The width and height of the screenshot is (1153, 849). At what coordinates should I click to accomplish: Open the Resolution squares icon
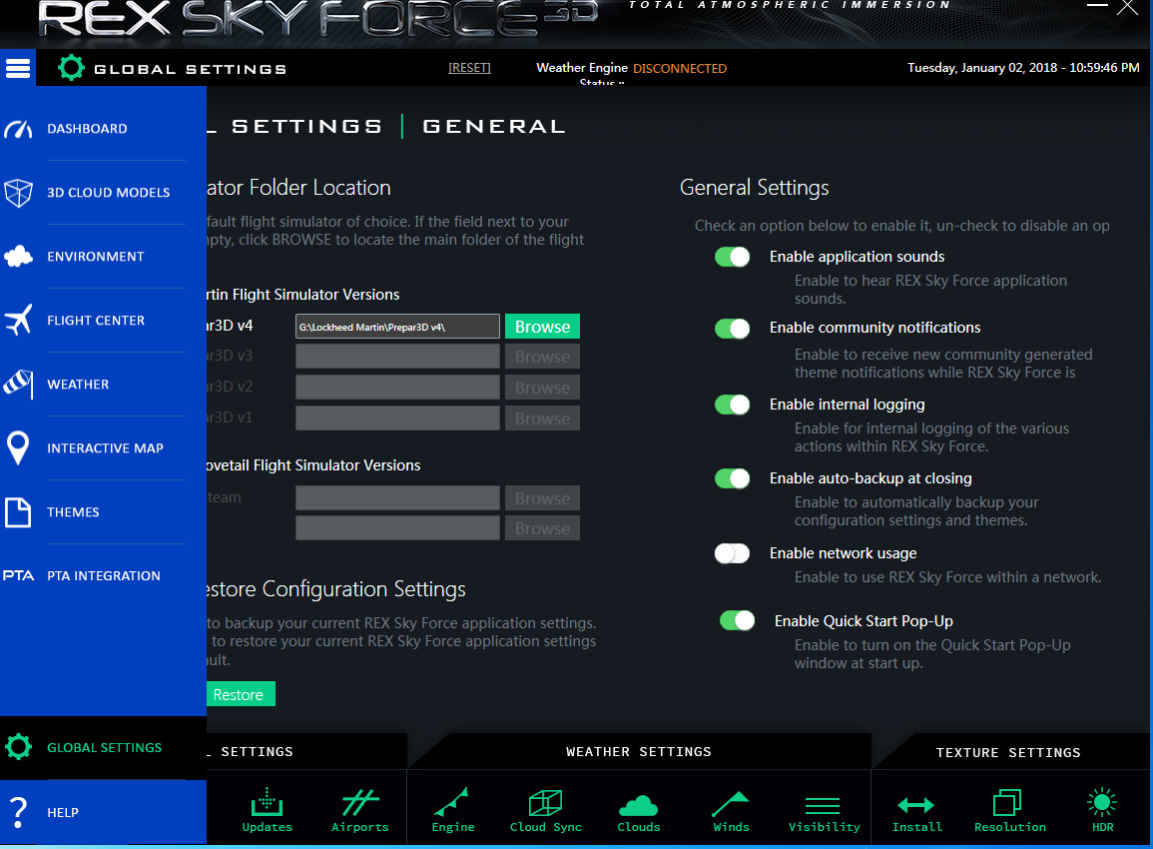[1007, 802]
